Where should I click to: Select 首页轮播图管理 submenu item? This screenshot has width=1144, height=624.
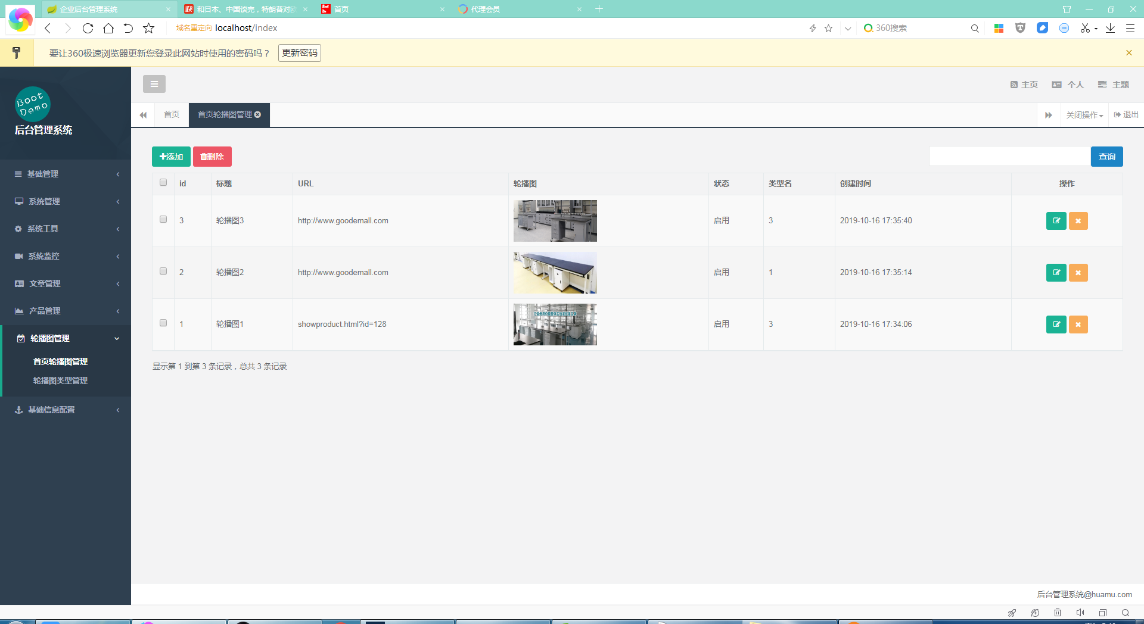point(60,361)
